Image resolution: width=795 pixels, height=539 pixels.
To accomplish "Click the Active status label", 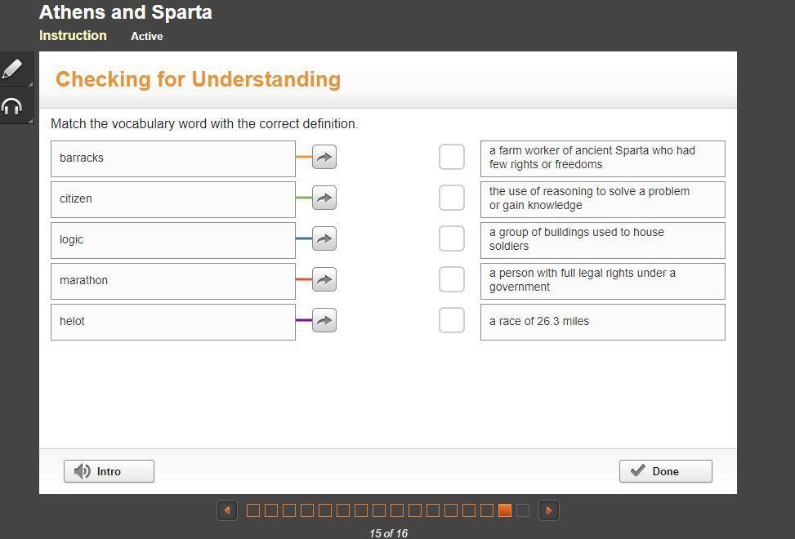I will [147, 36].
